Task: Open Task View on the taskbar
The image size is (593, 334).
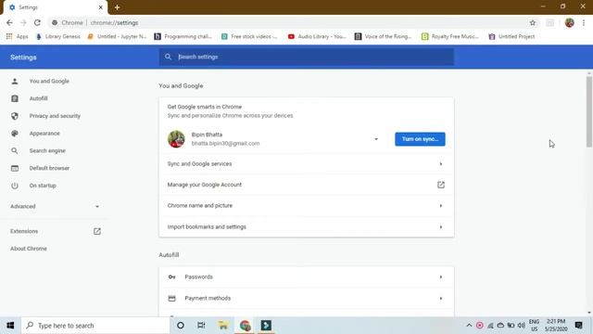Action: 201,326
